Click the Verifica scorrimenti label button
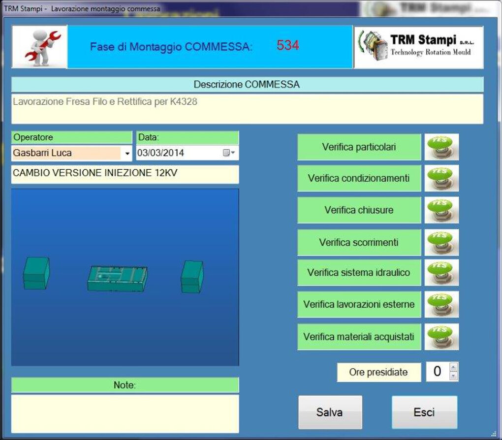The width and height of the screenshot is (502, 440). [x=359, y=242]
